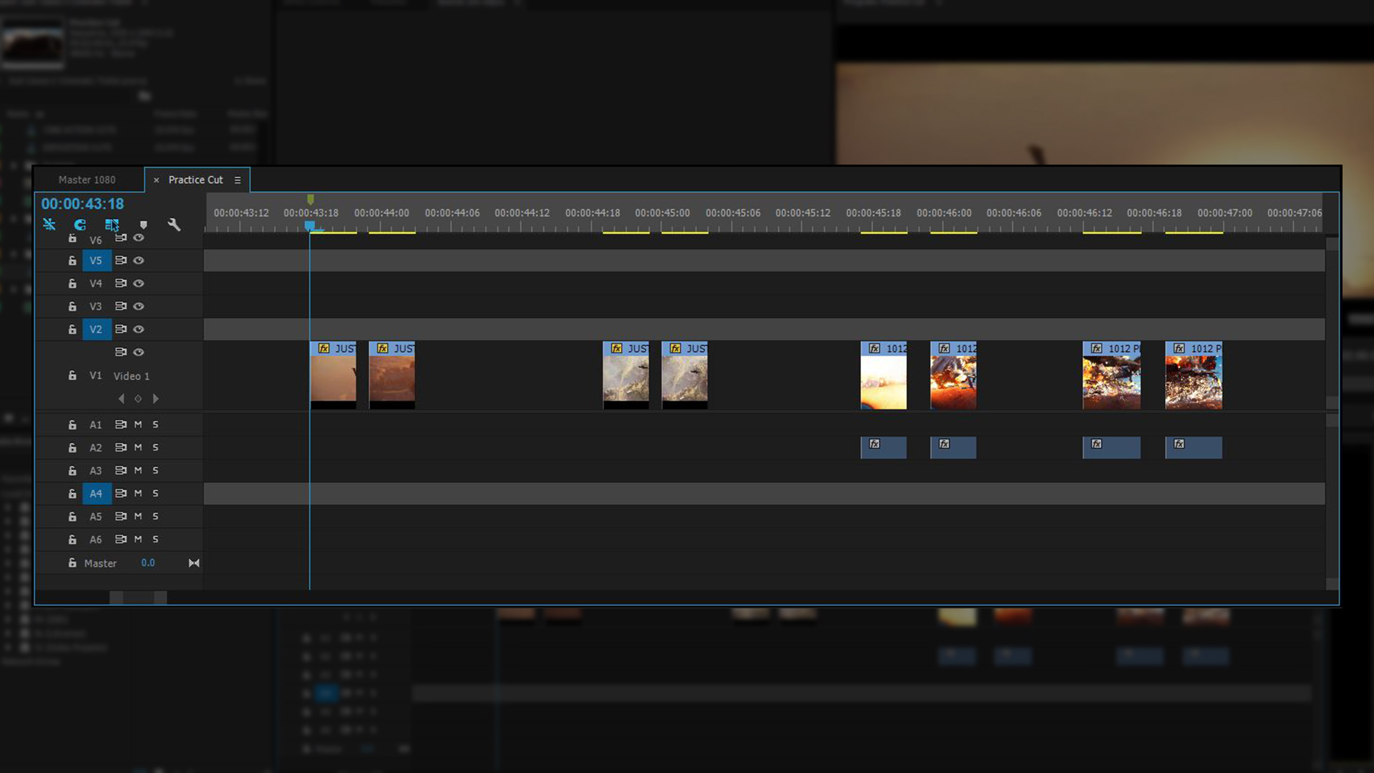Toggle the nest sequences insert/overwrite icon
This screenshot has height=773, width=1374.
point(49,225)
